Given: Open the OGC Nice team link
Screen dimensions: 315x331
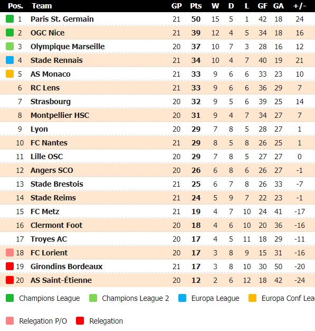Looking at the screenshot, I should (x=47, y=33).
